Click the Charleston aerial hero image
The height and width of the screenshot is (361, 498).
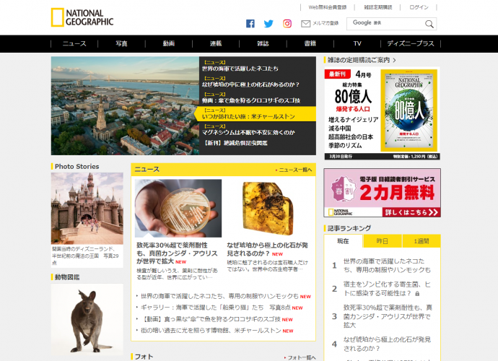125,106
